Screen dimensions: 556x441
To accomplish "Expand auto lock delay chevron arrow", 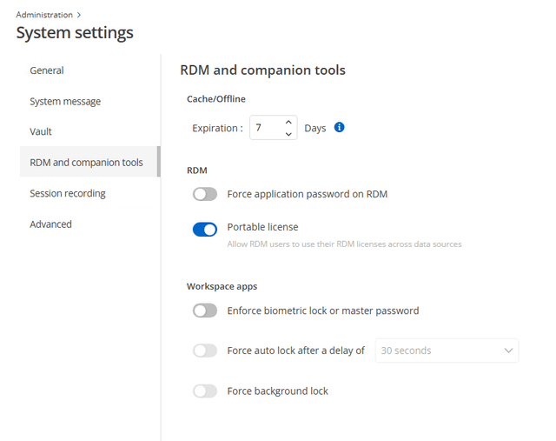I will [x=508, y=351].
